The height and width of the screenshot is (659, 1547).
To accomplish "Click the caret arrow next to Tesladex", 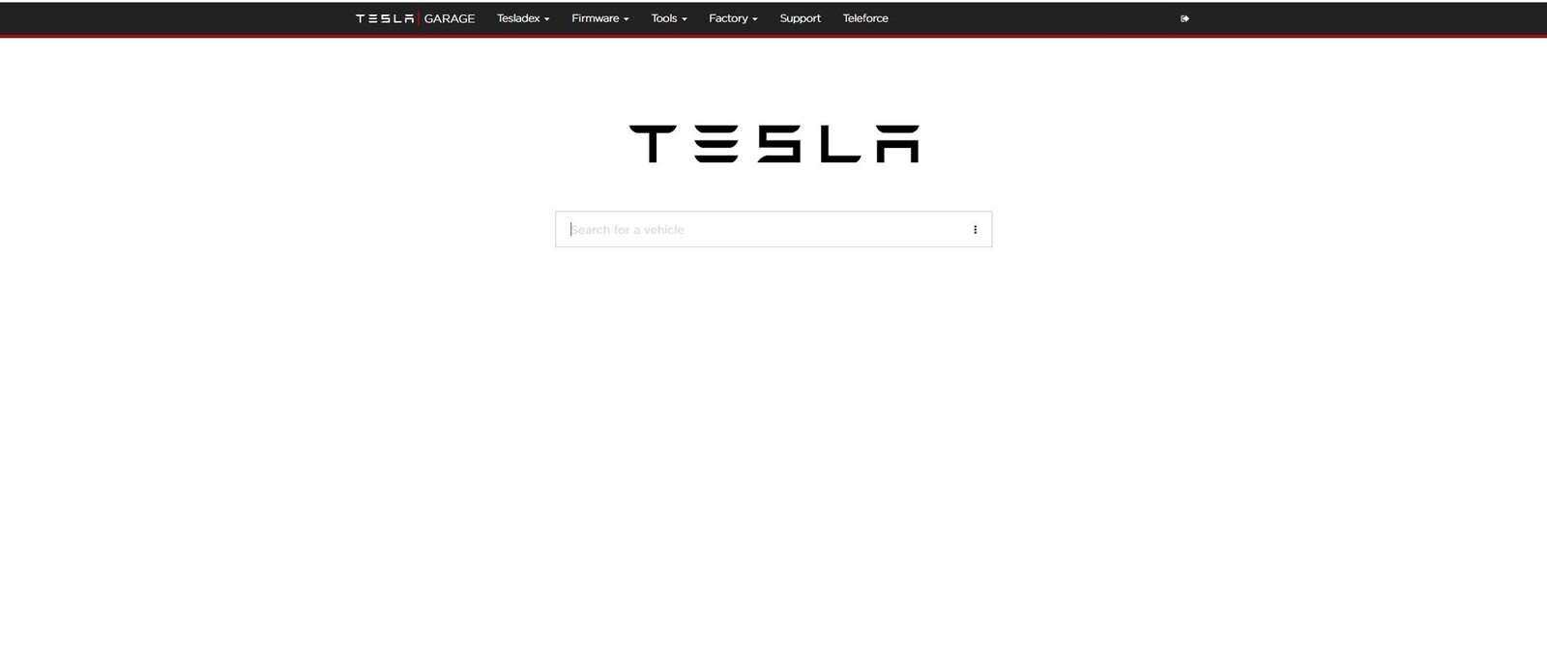I will click(x=546, y=19).
